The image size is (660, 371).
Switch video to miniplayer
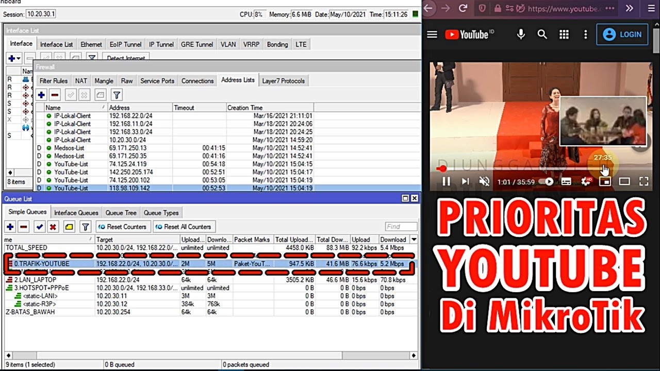pos(605,181)
